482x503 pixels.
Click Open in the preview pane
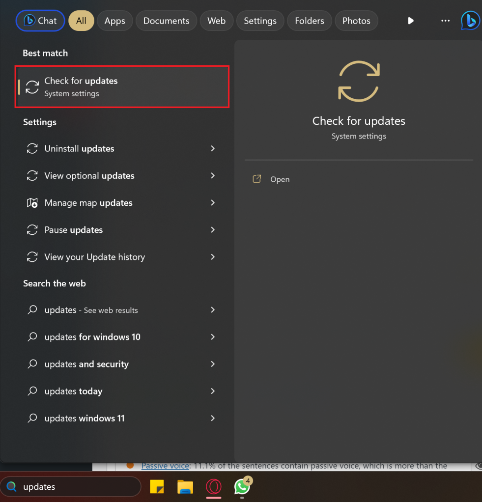tap(280, 179)
